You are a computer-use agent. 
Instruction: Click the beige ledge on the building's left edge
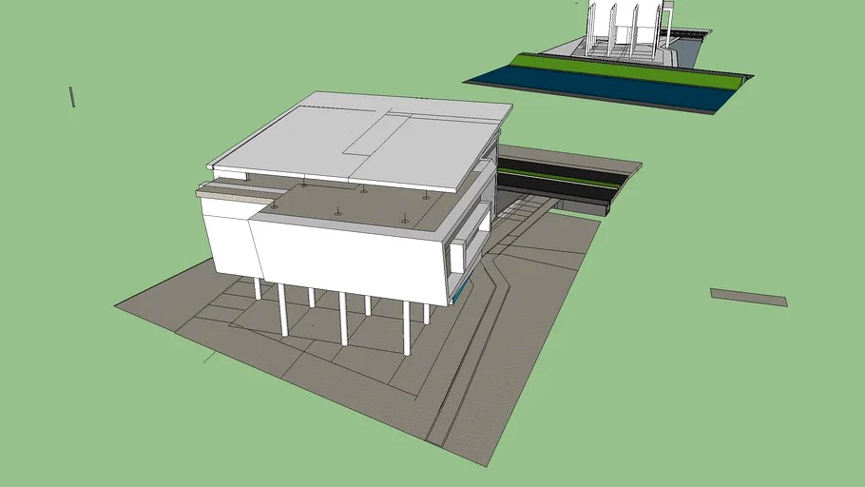click(235, 190)
